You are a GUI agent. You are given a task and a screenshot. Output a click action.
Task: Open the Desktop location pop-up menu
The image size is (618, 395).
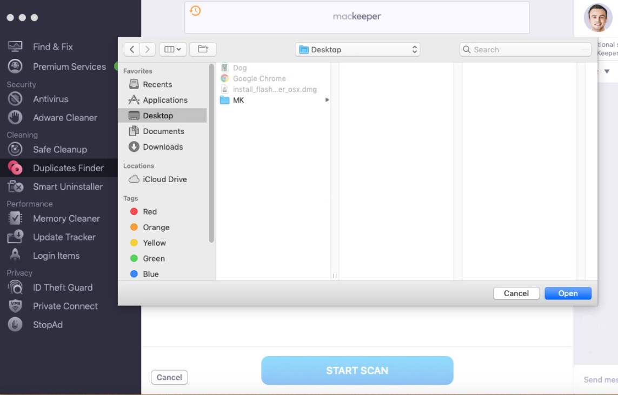click(357, 50)
